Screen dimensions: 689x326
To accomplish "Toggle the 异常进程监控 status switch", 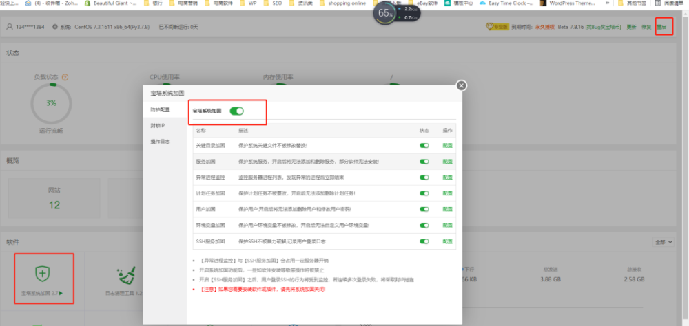I will click(424, 177).
